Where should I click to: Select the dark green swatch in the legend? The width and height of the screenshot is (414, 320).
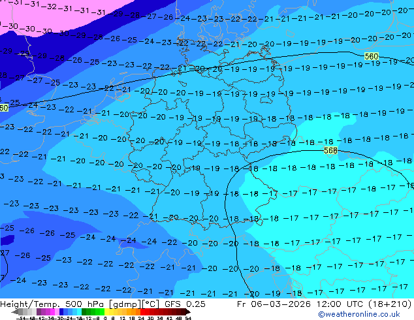pyautogui.click(x=84, y=312)
